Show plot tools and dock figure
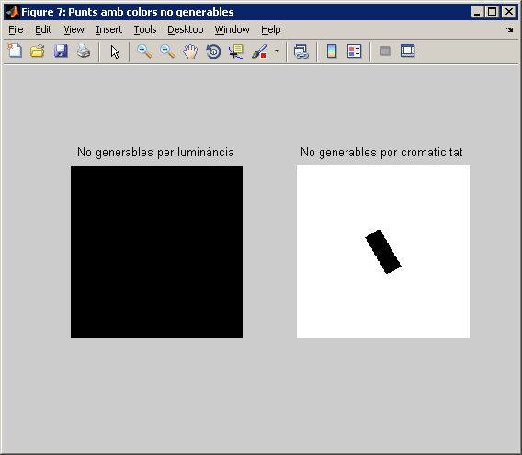 coord(407,51)
